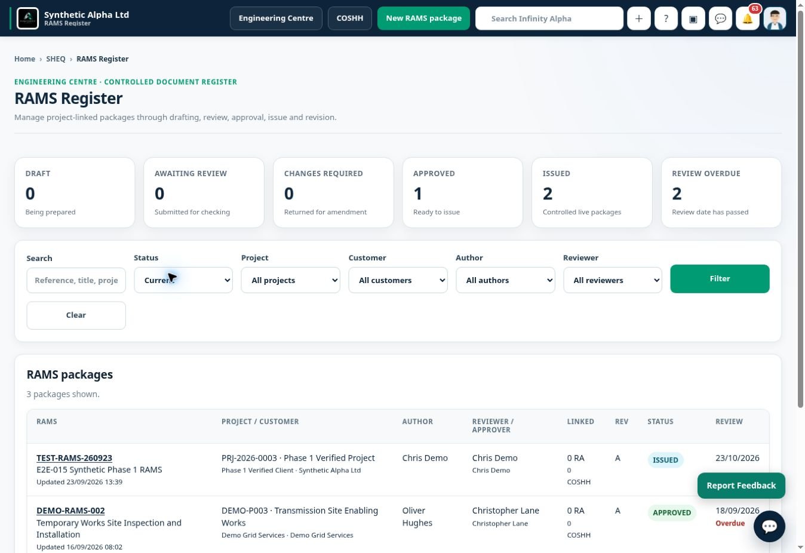Expand the All reviewers dropdown
Screen dimensions: 805x553
pos(613,280)
